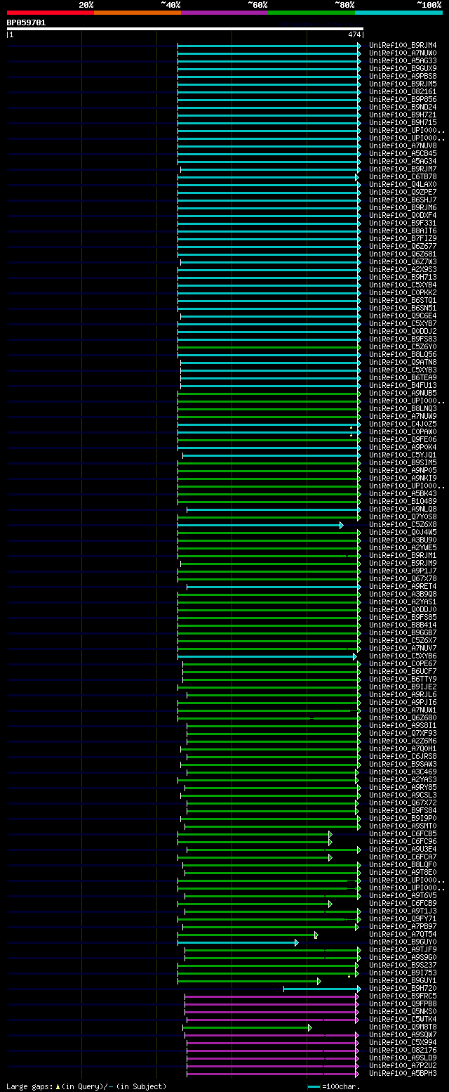The image size is (449, 1092).
Task: Click label UniRef100_A9NUB5
Action: (x=403, y=394)
